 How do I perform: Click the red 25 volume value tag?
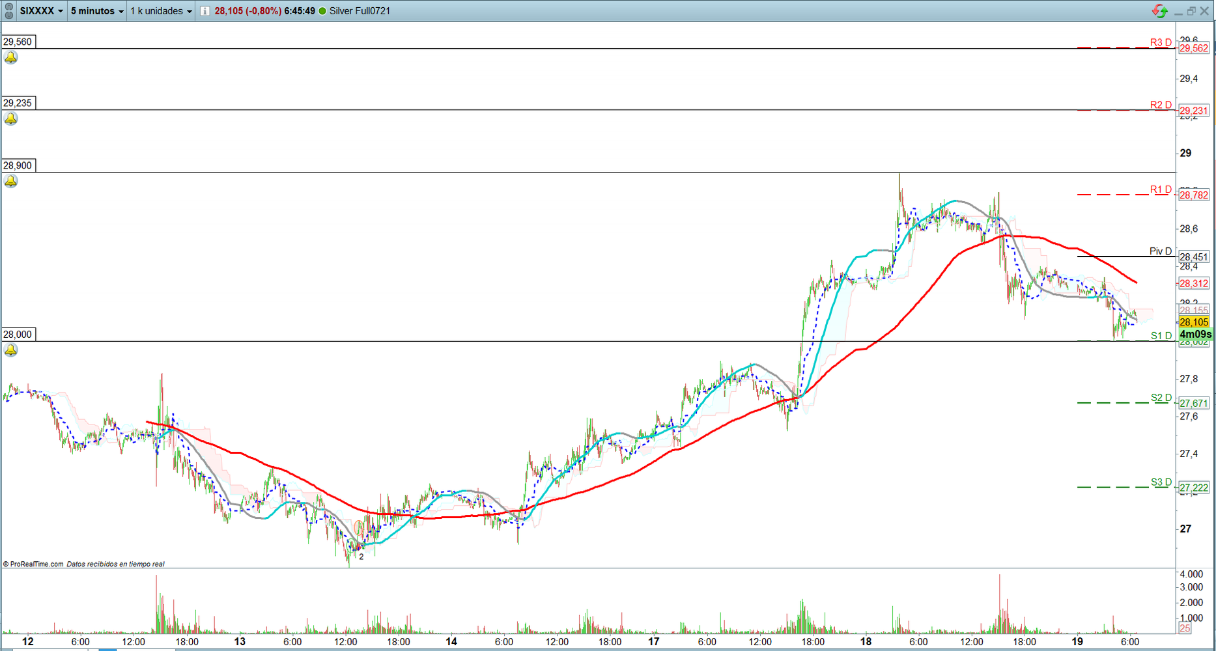[1185, 628]
